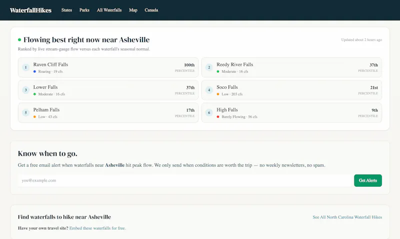
Task: Click the 17th percentile value
Action: pos(190,110)
